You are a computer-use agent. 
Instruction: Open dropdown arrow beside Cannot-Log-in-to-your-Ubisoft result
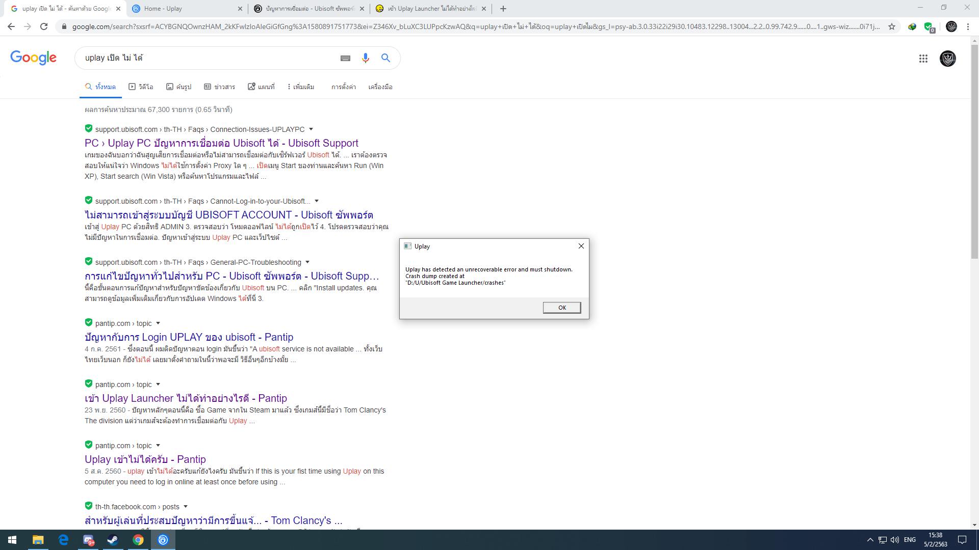click(317, 201)
